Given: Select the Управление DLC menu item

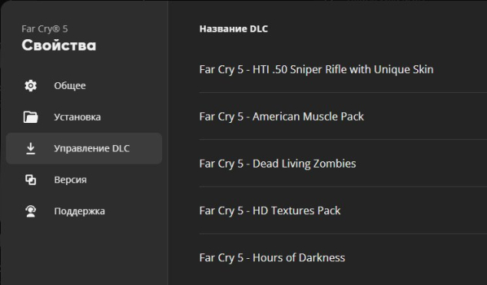Looking at the screenshot, I should [84, 148].
